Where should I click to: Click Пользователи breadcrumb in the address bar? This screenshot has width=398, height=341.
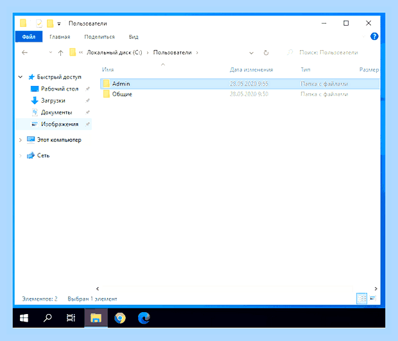[172, 53]
